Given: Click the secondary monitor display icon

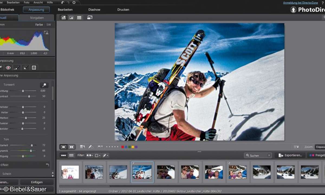Looking at the screenshot, I should click(x=90, y=17).
